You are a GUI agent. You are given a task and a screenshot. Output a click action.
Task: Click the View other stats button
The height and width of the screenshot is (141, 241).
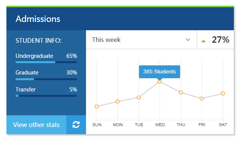[x=36, y=125]
